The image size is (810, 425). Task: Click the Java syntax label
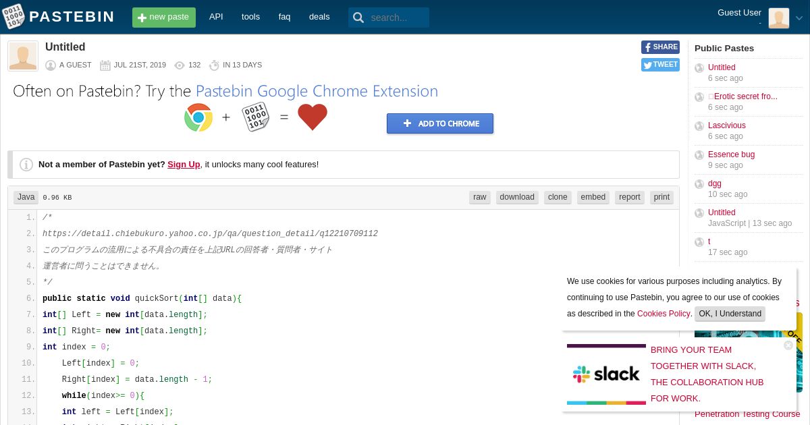[26, 197]
